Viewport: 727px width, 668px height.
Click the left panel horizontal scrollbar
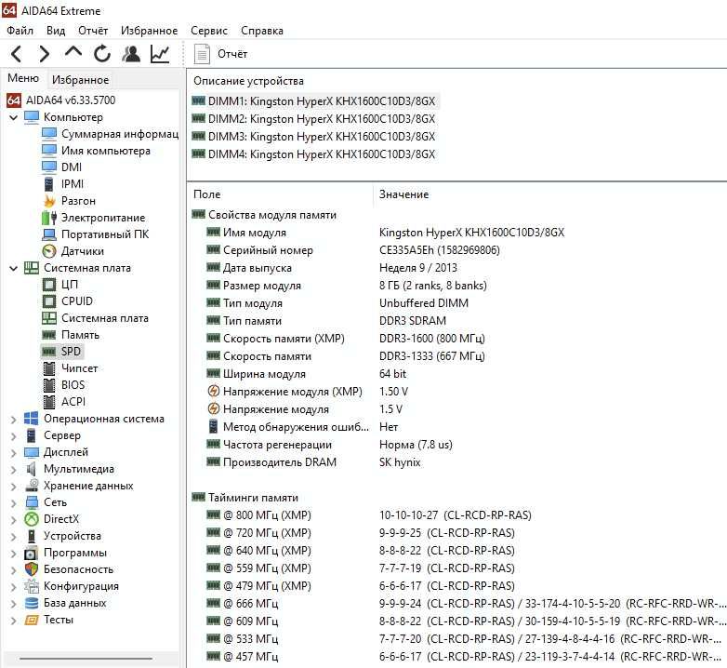pyautogui.click(x=86, y=658)
